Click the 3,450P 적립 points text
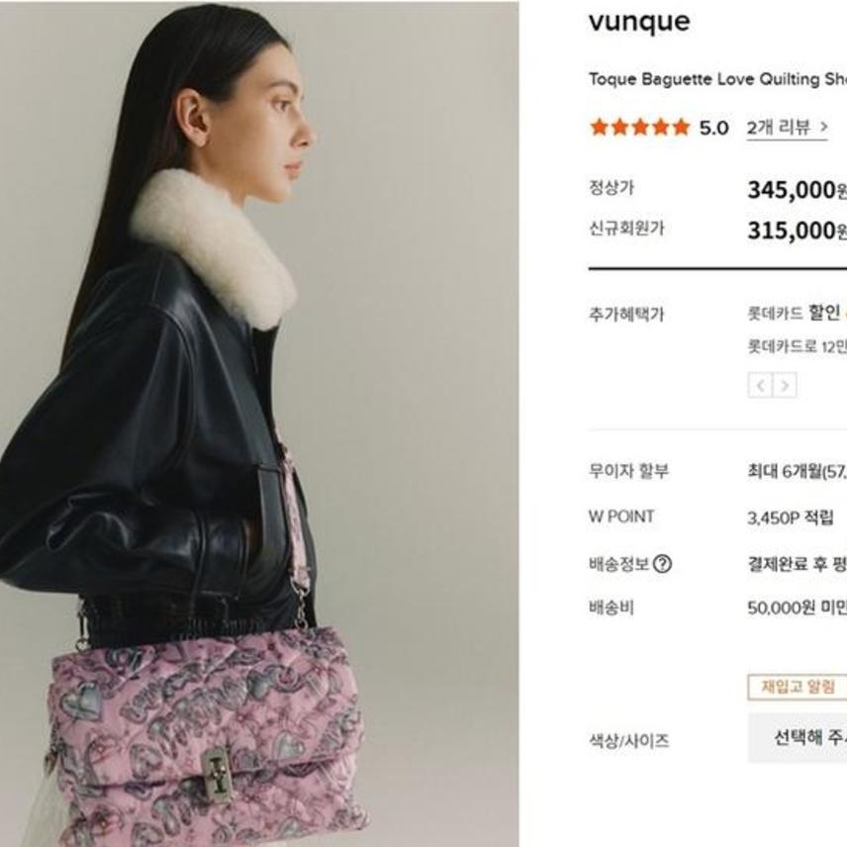Viewport: 847px width, 847px height. (791, 518)
